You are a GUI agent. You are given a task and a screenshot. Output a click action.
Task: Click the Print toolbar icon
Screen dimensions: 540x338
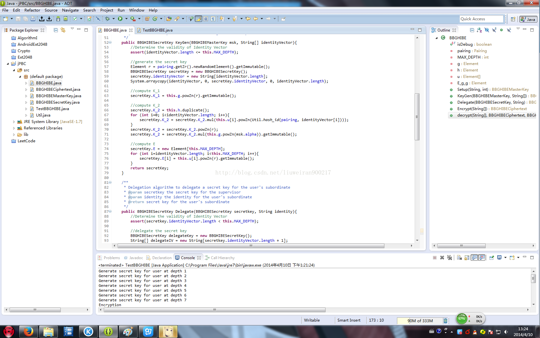33,19
